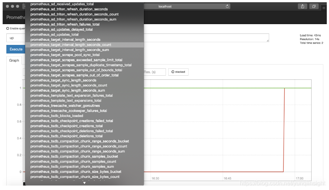Switch to the Graph tab
Screen dimensions: 329x190
coord(14,60)
